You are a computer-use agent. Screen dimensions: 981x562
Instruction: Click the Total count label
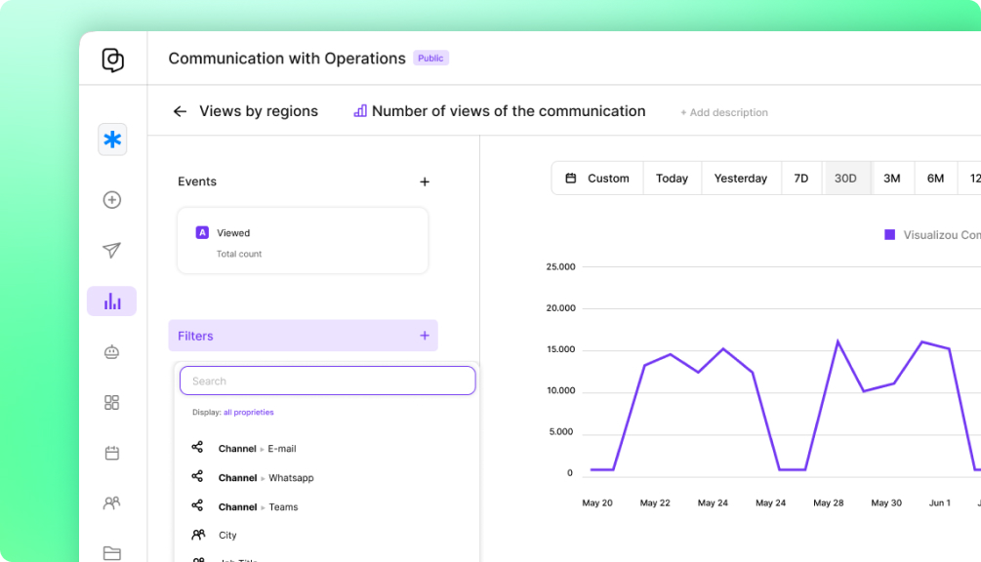(x=239, y=254)
